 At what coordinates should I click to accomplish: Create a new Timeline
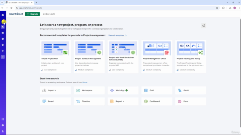click(x=89, y=101)
